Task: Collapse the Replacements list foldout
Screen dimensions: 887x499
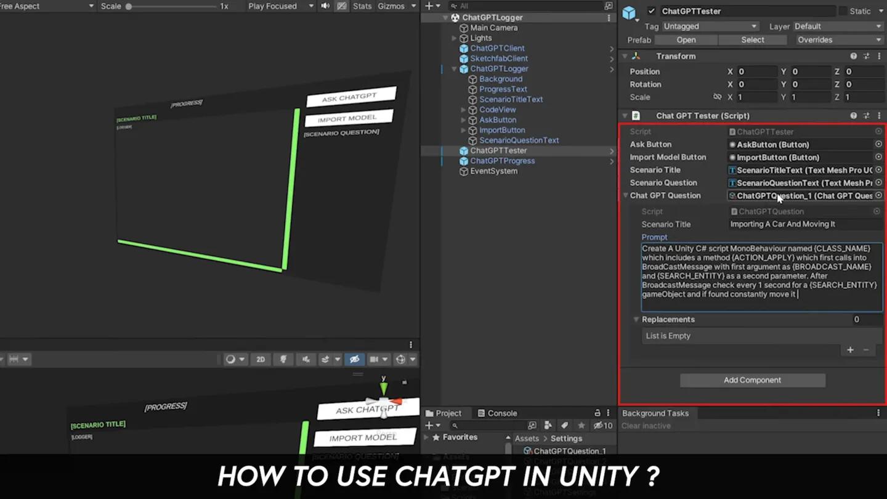Action: [636, 320]
